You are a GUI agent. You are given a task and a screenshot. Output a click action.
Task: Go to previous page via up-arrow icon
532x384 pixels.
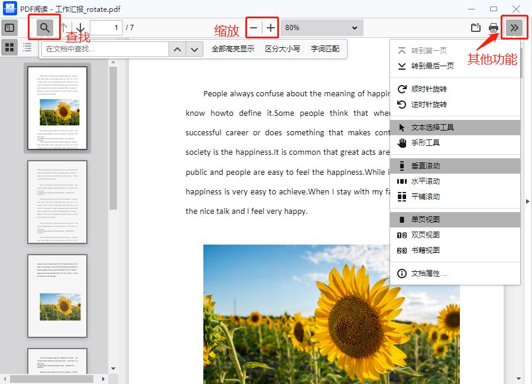pyautogui.click(x=64, y=27)
